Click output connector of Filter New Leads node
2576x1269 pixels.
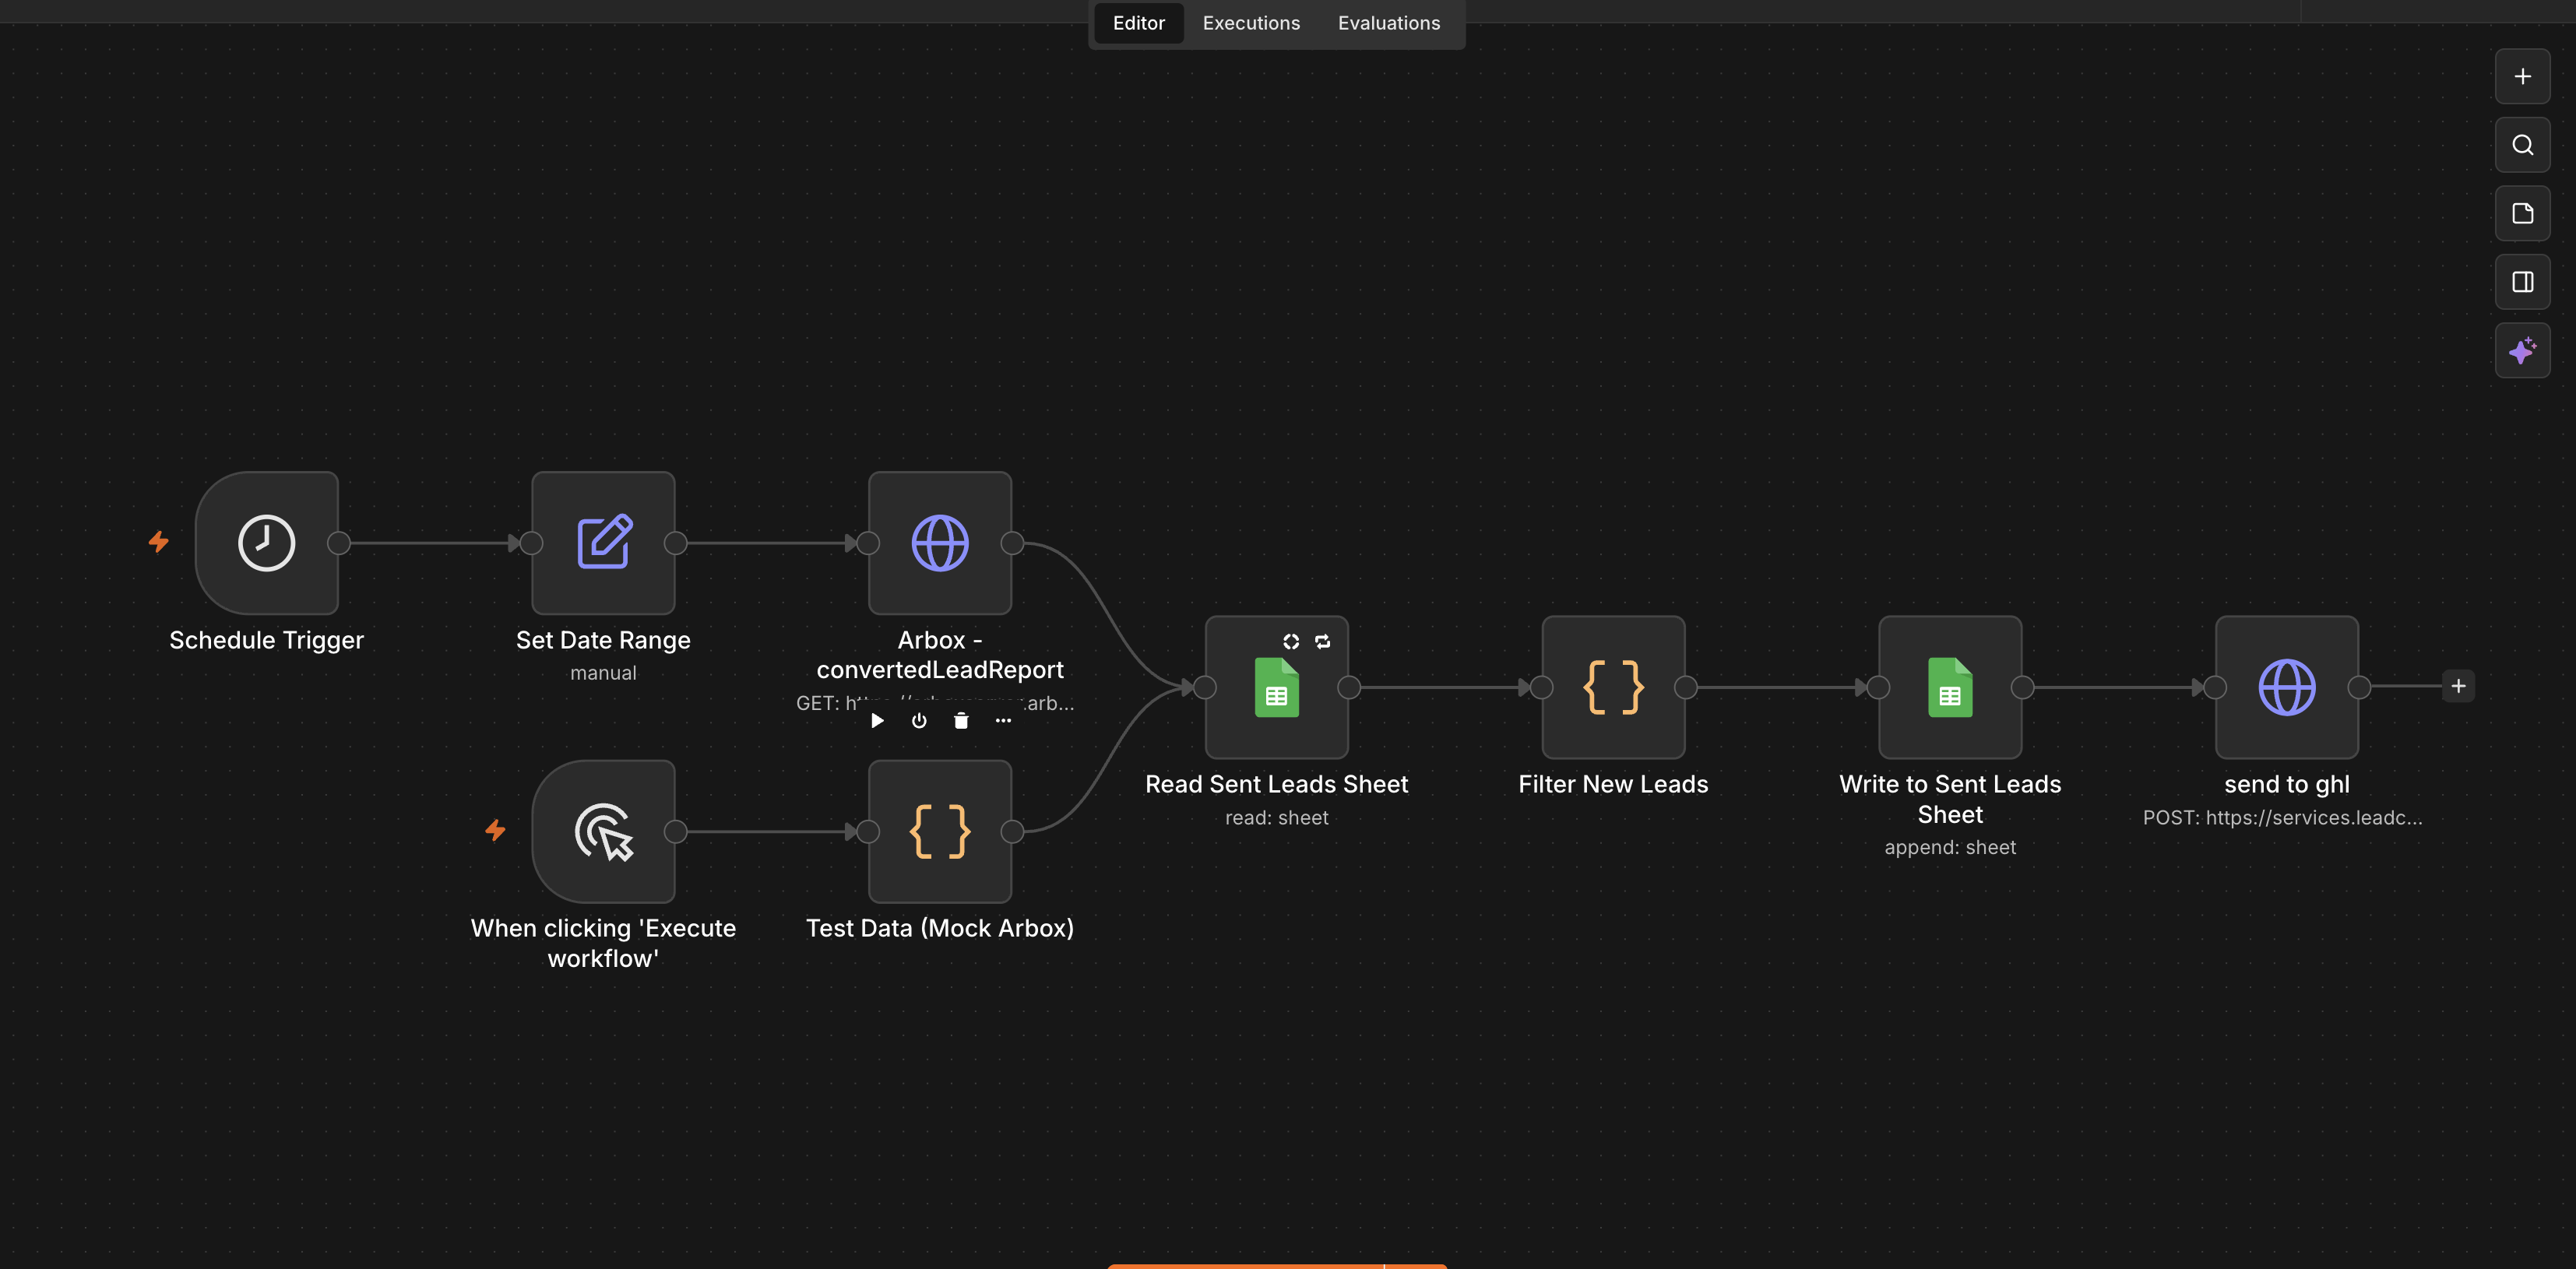pyautogui.click(x=1686, y=687)
